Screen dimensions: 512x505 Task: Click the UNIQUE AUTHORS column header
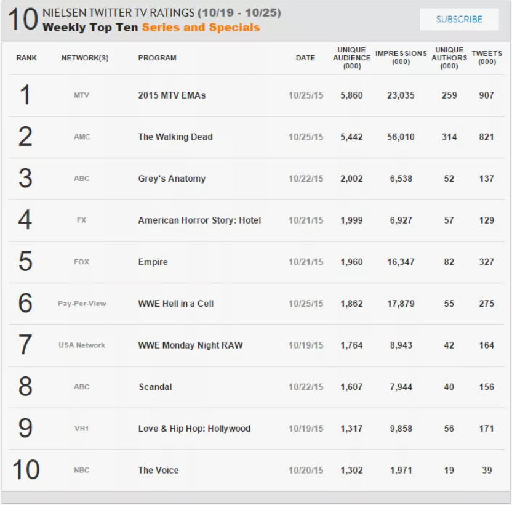point(449,58)
